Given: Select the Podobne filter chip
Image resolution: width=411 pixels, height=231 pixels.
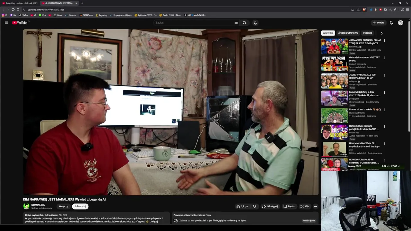Looking at the screenshot, I should (367, 33).
